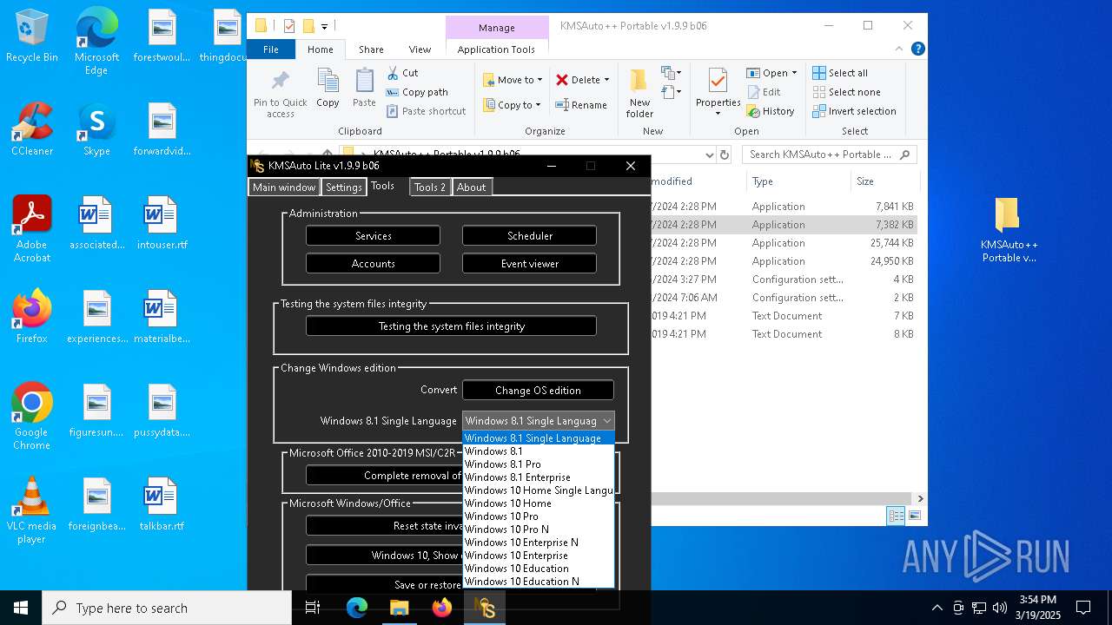Select Windows 10 Home in the list
This screenshot has width=1112, height=625.
point(538,503)
